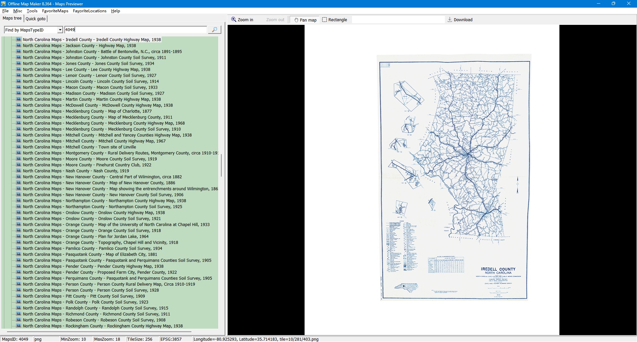
Task: Open the Tools menu
Action: (32, 11)
